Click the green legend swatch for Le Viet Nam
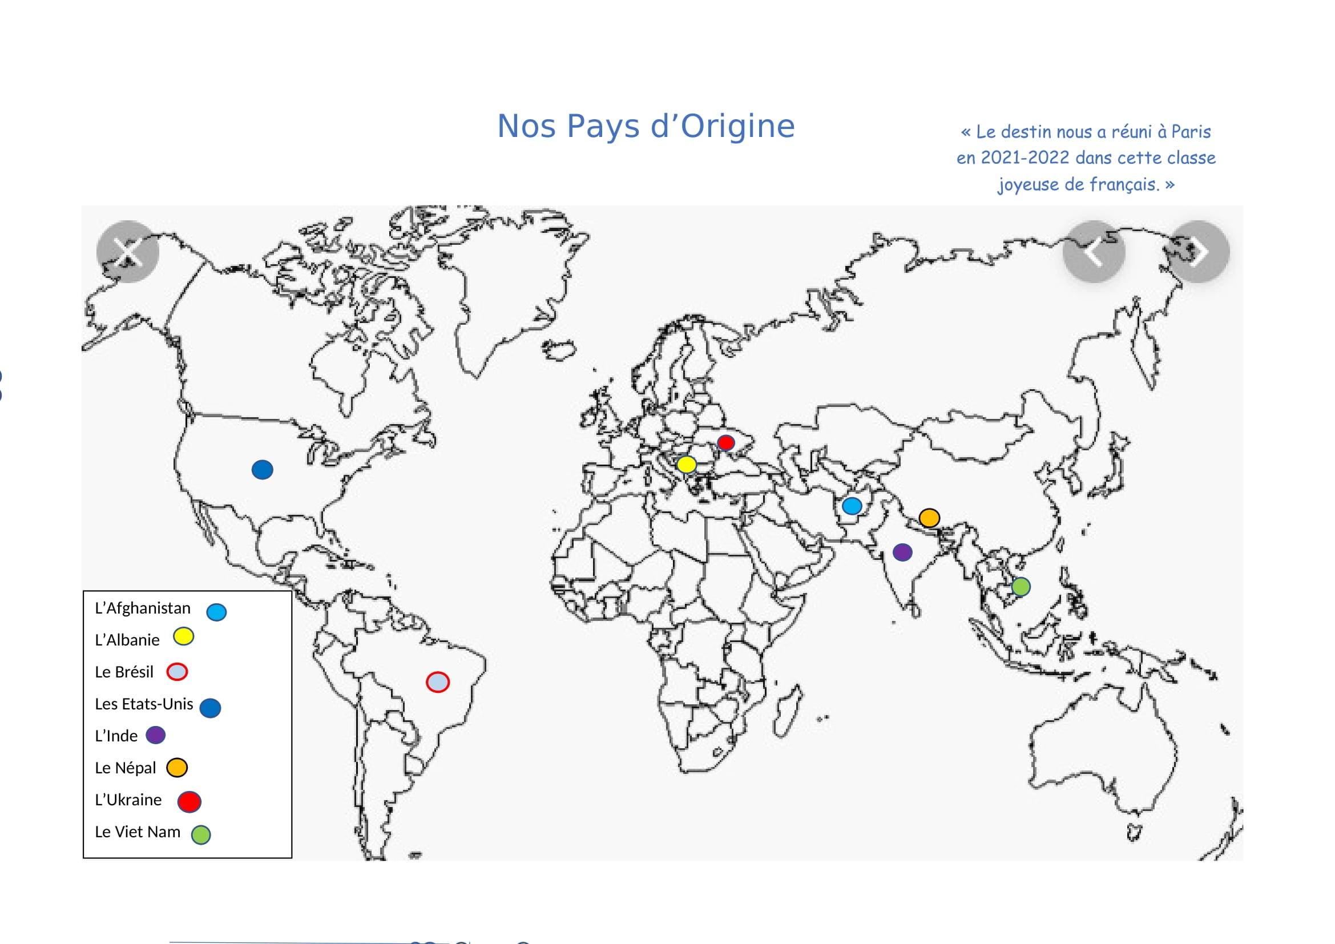The image size is (1335, 944). [200, 835]
